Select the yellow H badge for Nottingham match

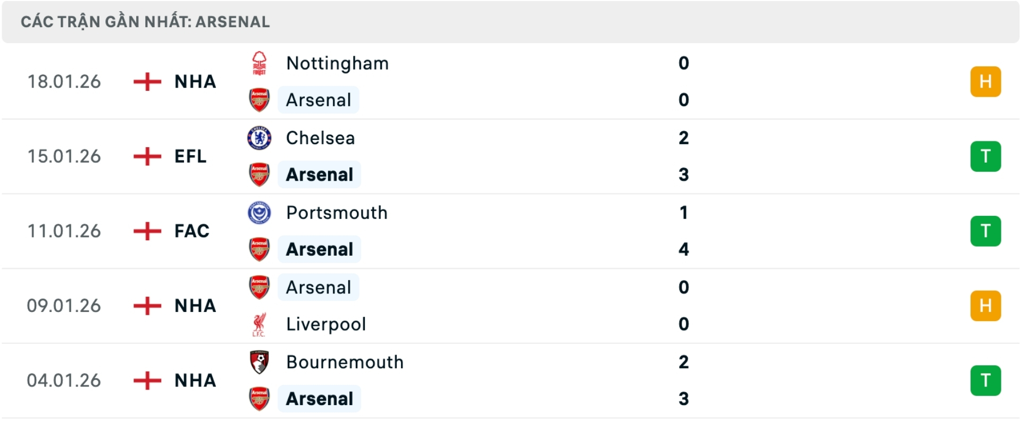(986, 81)
